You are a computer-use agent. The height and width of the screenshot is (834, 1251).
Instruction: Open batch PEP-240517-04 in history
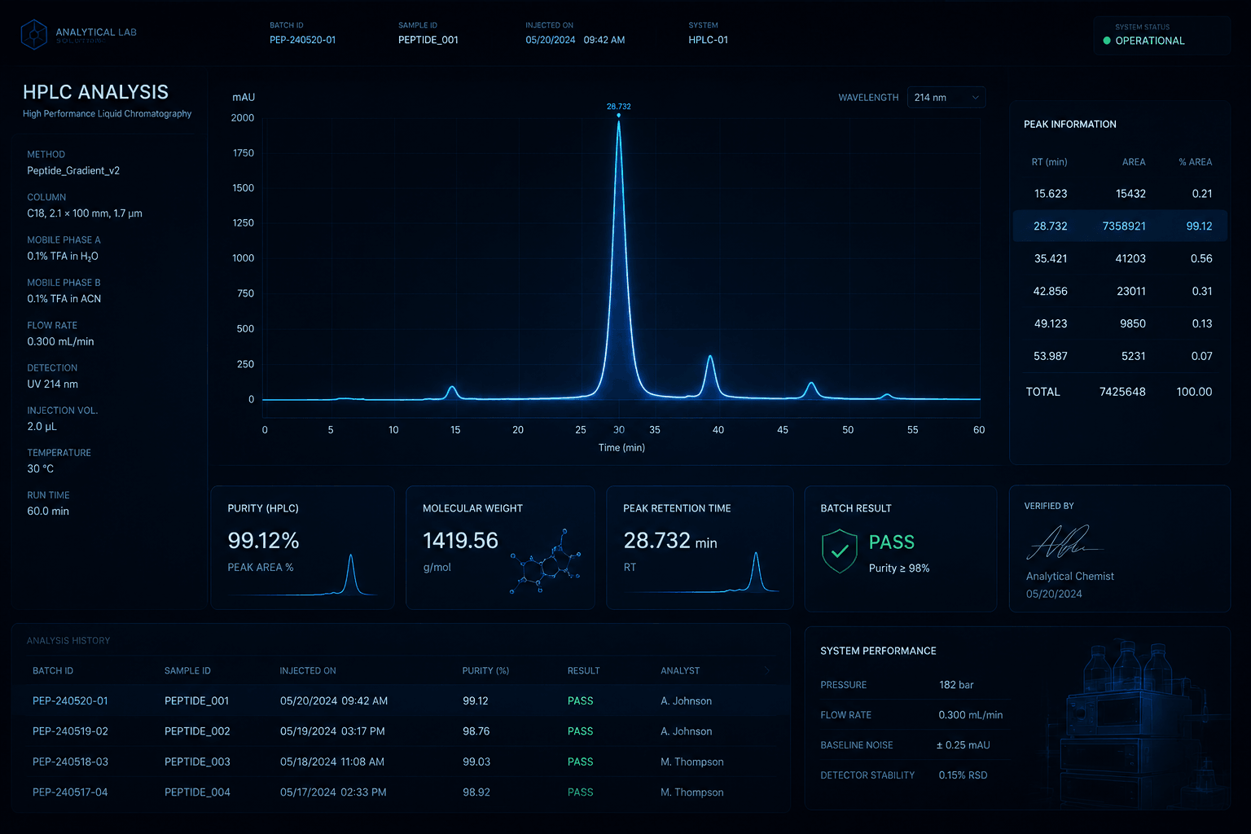(x=70, y=792)
